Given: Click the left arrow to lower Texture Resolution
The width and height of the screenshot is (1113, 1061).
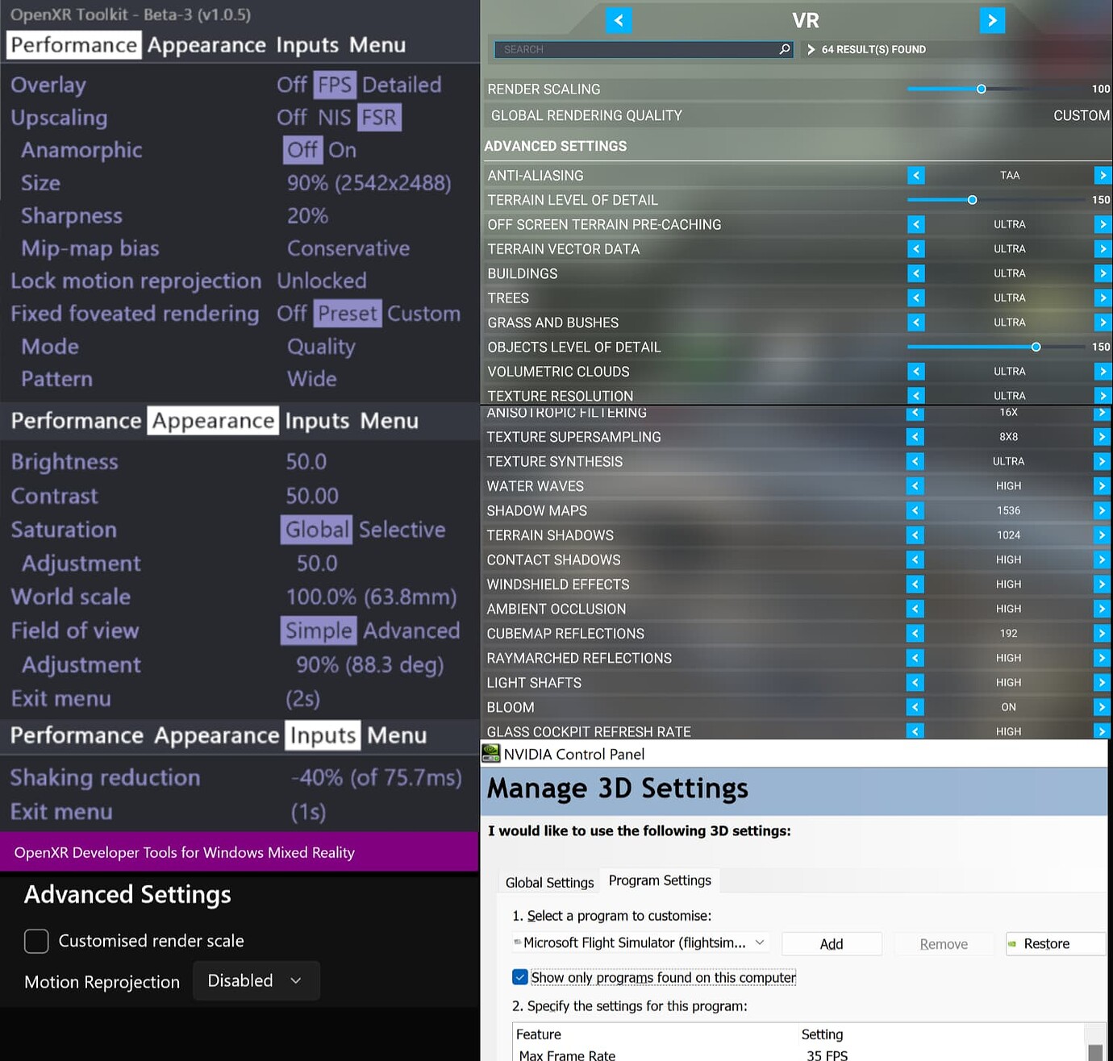Looking at the screenshot, I should click(x=915, y=395).
